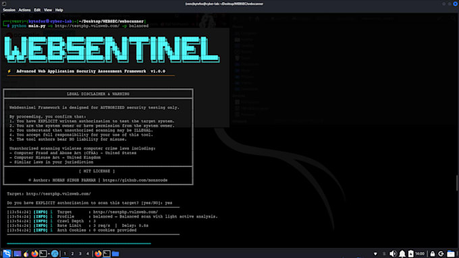Expand the terminal launcher dropdown arrow

(x=49, y=253)
